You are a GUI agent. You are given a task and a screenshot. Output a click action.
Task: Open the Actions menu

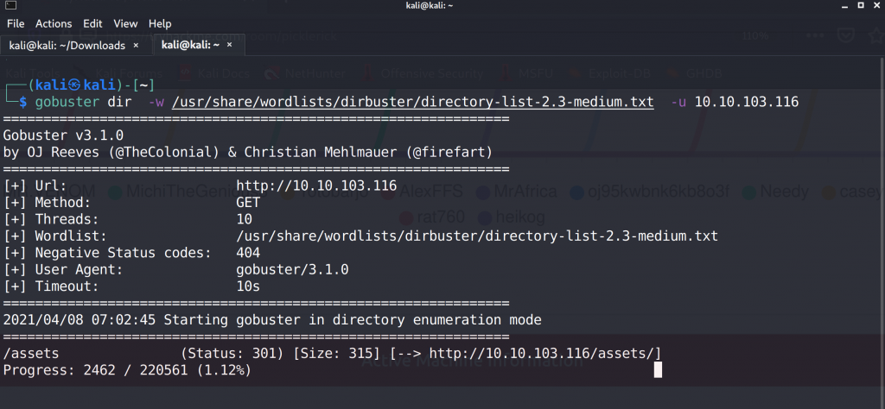click(x=54, y=23)
